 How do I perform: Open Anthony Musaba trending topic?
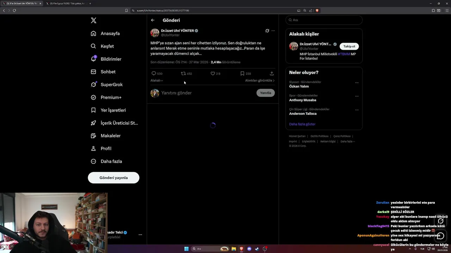coord(303,100)
